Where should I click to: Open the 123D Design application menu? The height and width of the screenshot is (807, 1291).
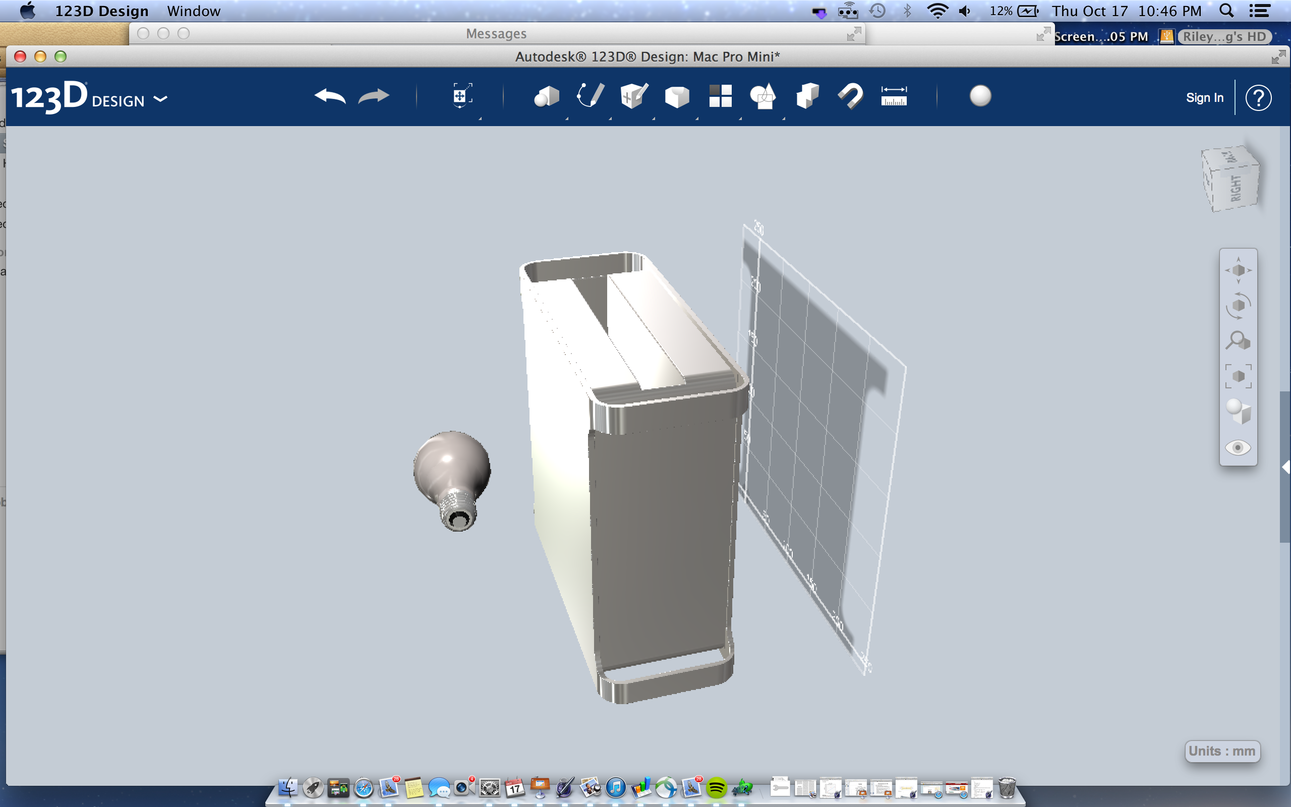(x=101, y=11)
